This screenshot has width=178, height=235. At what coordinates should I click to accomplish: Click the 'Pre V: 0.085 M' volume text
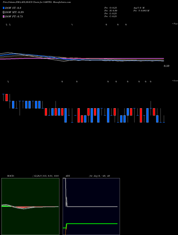pos(141,11)
